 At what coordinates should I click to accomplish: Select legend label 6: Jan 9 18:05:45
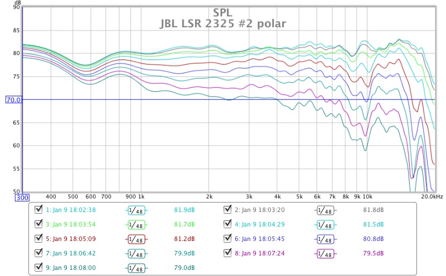260,239
